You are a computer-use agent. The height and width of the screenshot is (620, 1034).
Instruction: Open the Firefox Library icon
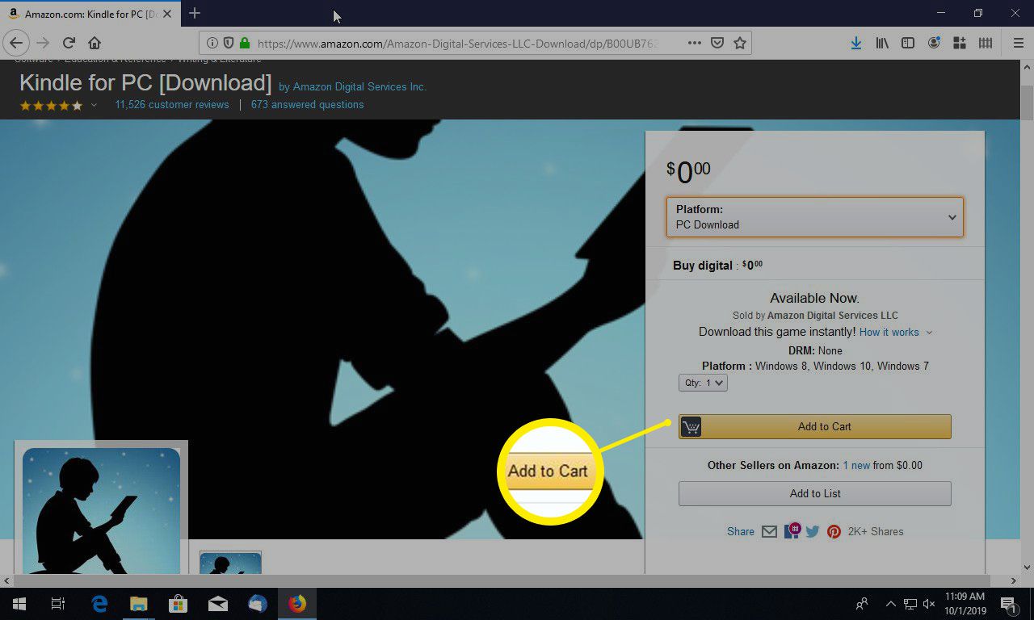coord(882,43)
